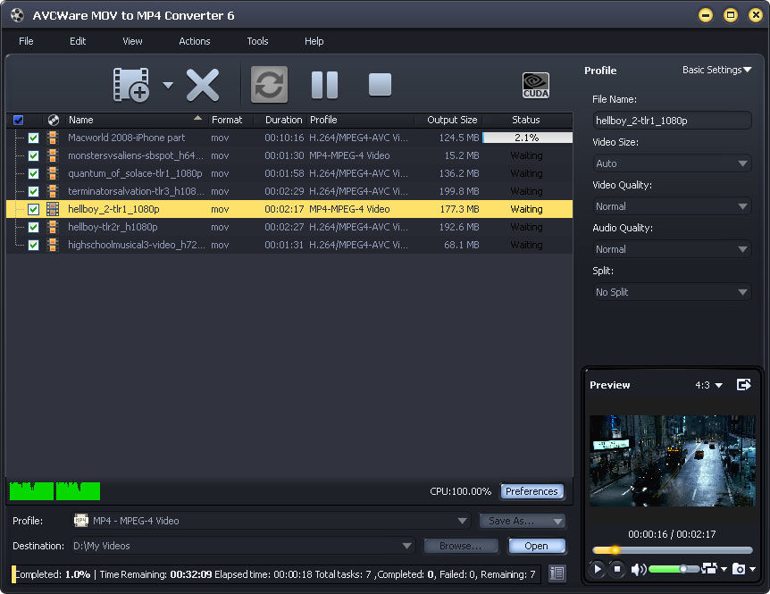Stop the conversion

pyautogui.click(x=381, y=85)
